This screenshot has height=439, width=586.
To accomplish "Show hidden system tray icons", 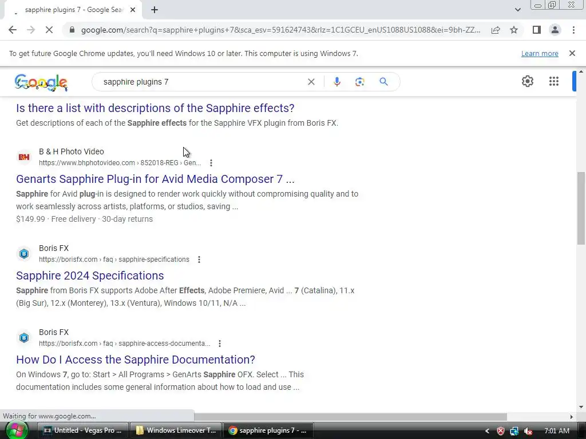I will 487,431.
